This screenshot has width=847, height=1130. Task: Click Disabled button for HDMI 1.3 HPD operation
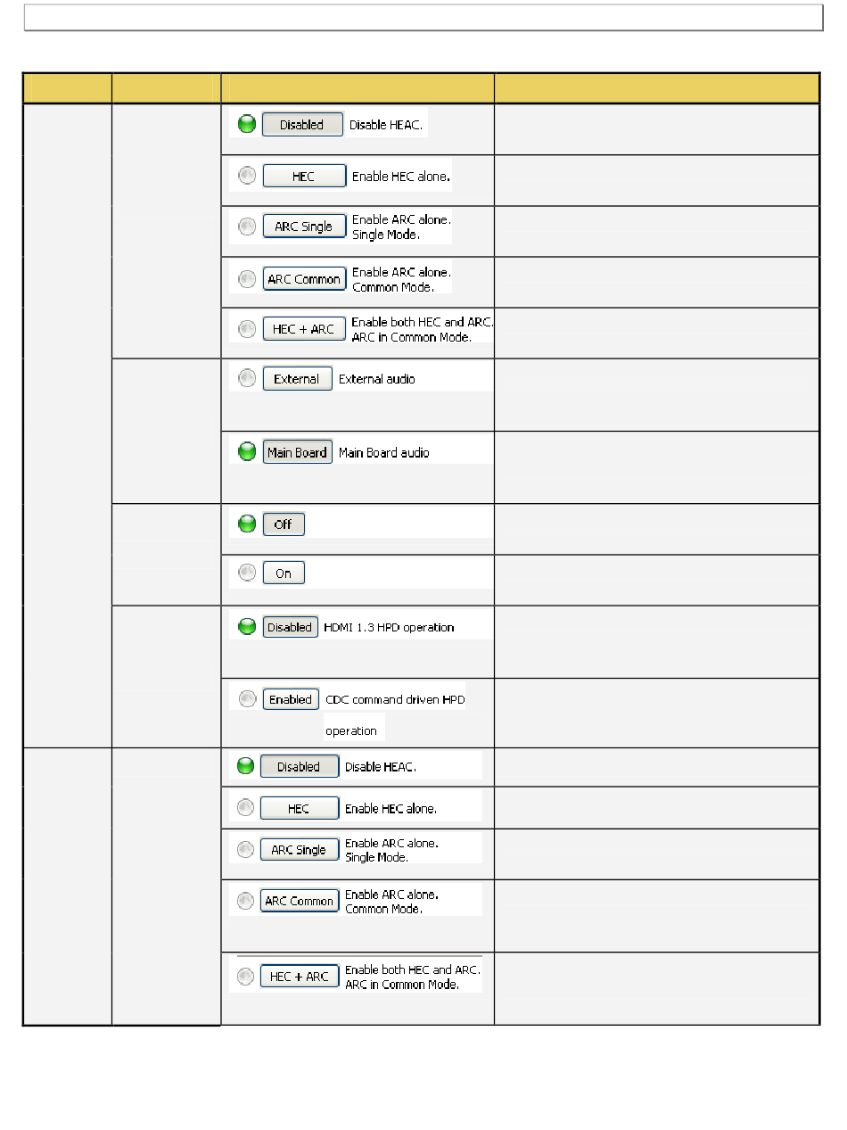click(x=290, y=627)
